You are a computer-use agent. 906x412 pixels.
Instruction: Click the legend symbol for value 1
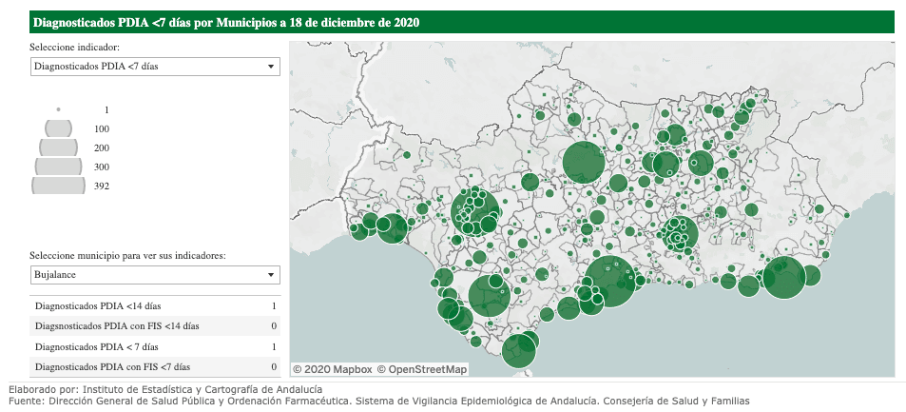tap(58, 109)
